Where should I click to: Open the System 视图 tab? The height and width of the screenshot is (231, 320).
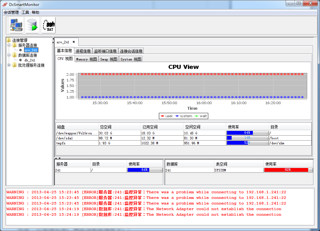pyautogui.click(x=131, y=59)
